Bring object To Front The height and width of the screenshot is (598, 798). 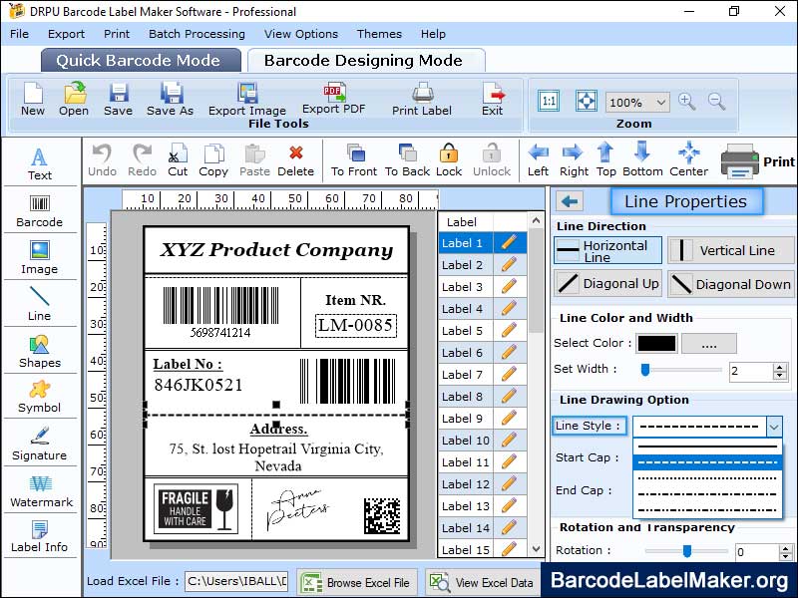354,160
